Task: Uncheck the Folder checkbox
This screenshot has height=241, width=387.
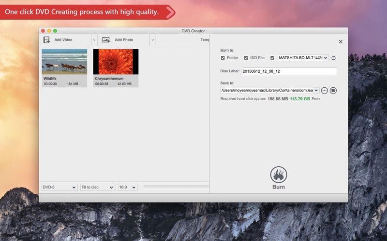Action: [223, 58]
